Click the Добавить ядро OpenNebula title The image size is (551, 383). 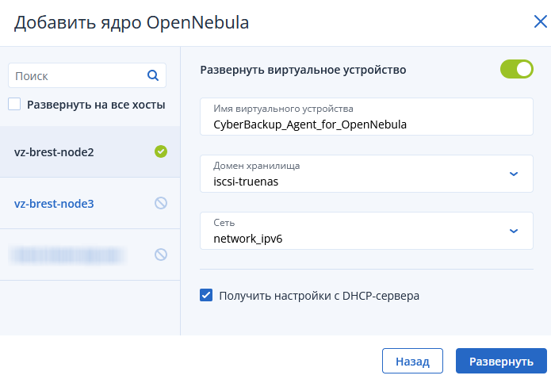click(132, 22)
